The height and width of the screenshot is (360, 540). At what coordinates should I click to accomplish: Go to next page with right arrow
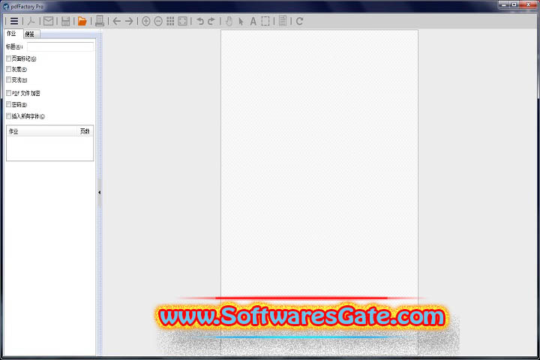(129, 21)
